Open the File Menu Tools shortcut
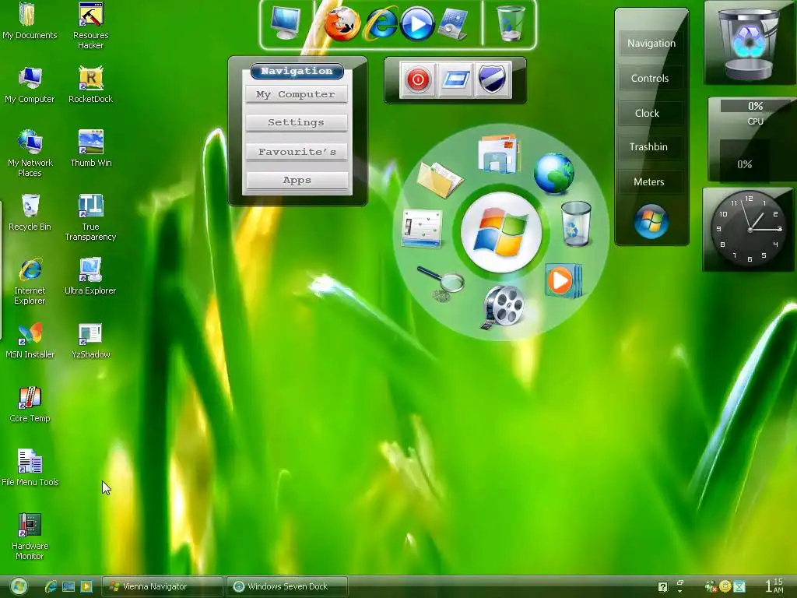 [x=30, y=468]
